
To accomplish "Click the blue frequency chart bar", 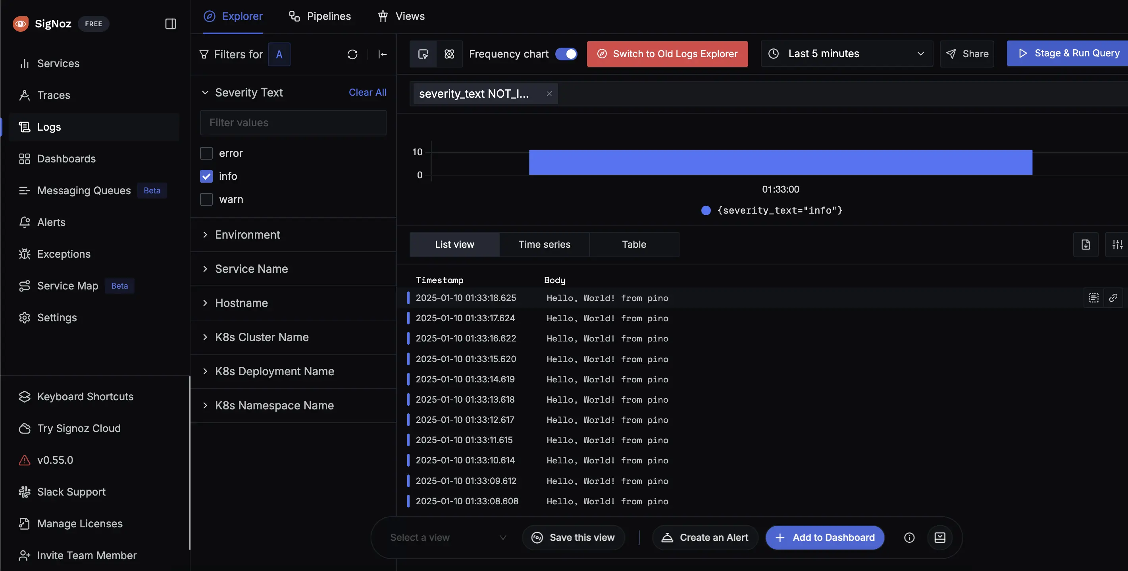I will pos(780,162).
